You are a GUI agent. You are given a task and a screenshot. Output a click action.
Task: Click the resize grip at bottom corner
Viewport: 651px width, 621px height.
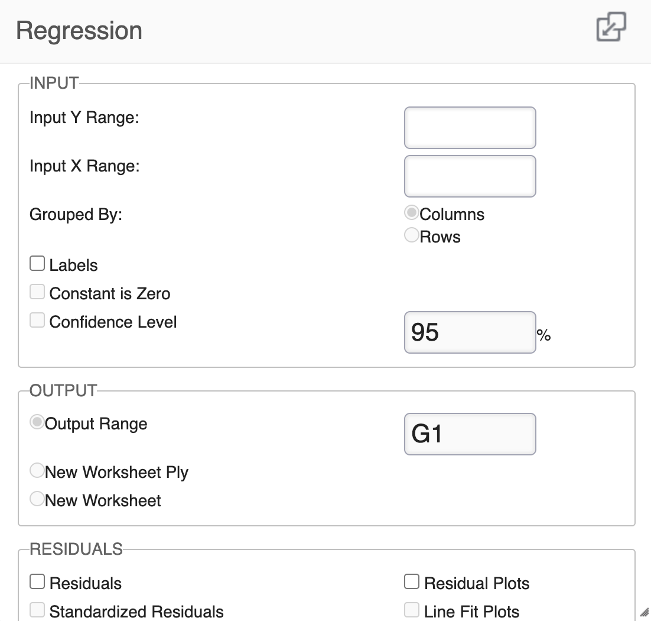tap(644, 612)
